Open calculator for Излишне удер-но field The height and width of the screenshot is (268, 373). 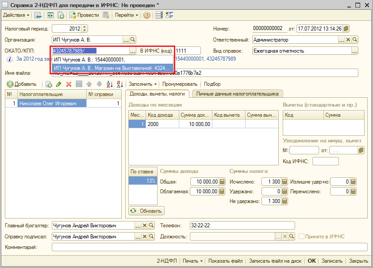click(x=353, y=182)
